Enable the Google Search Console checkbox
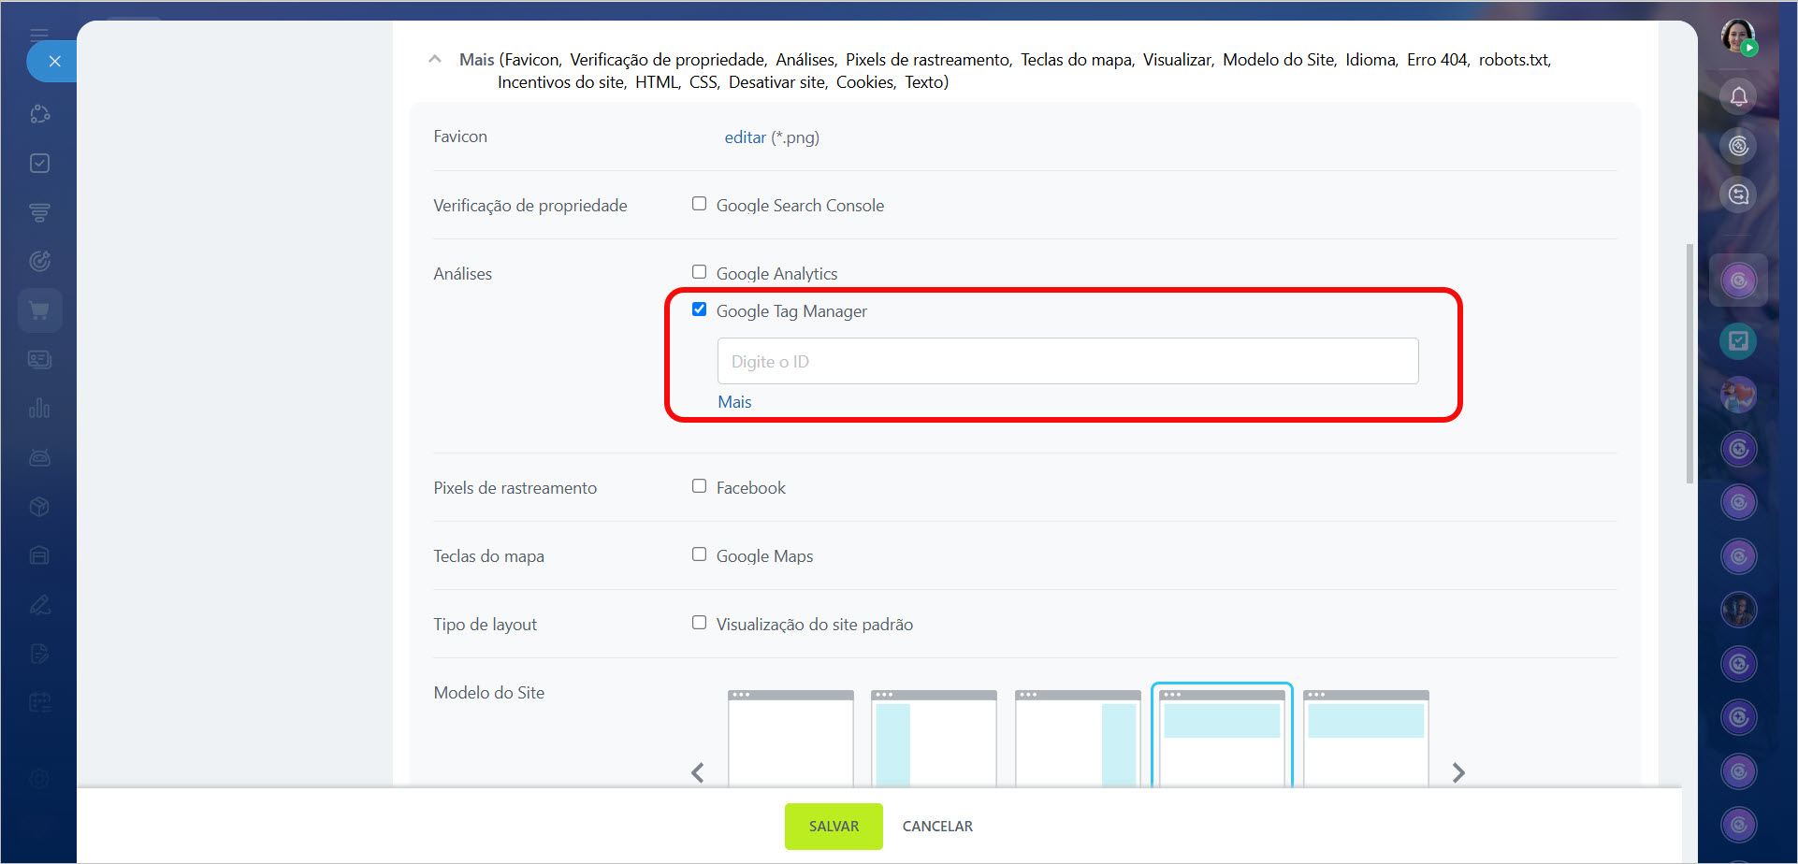The width and height of the screenshot is (1798, 864). pyautogui.click(x=699, y=204)
